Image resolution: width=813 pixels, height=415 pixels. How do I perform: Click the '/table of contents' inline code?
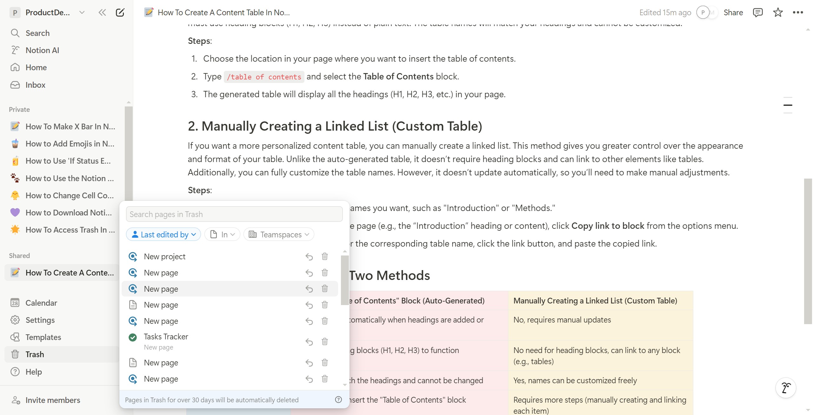(264, 77)
